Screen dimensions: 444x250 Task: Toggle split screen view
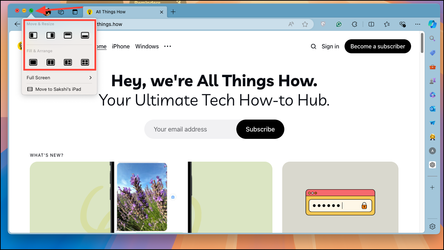pos(372,24)
